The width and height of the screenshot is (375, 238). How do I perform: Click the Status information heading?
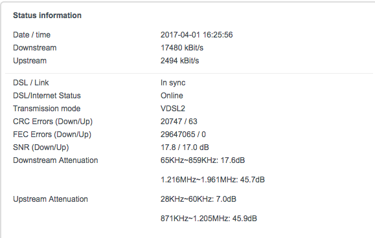pos(47,16)
